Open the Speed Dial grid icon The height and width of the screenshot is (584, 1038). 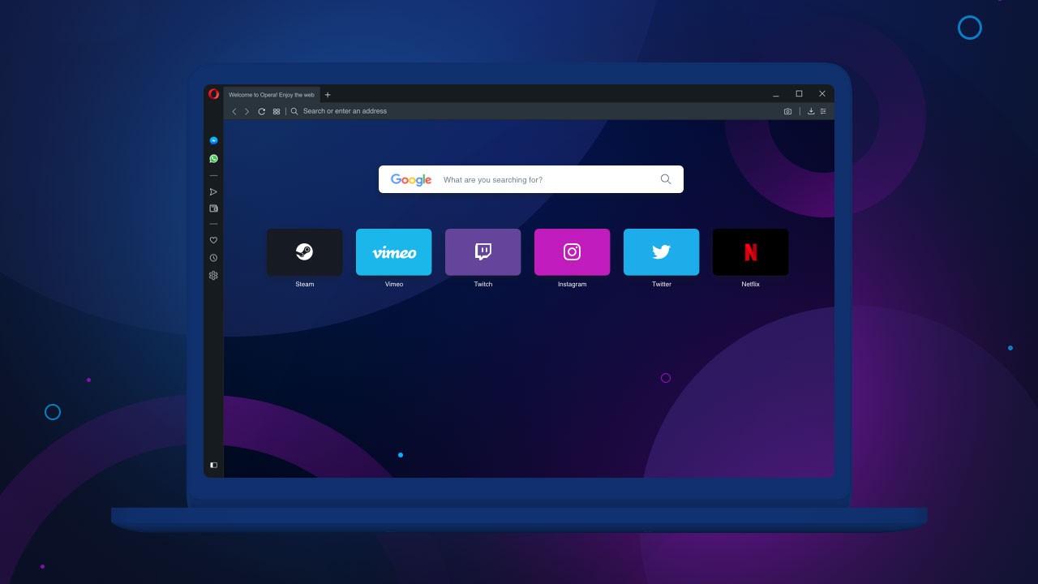point(277,111)
